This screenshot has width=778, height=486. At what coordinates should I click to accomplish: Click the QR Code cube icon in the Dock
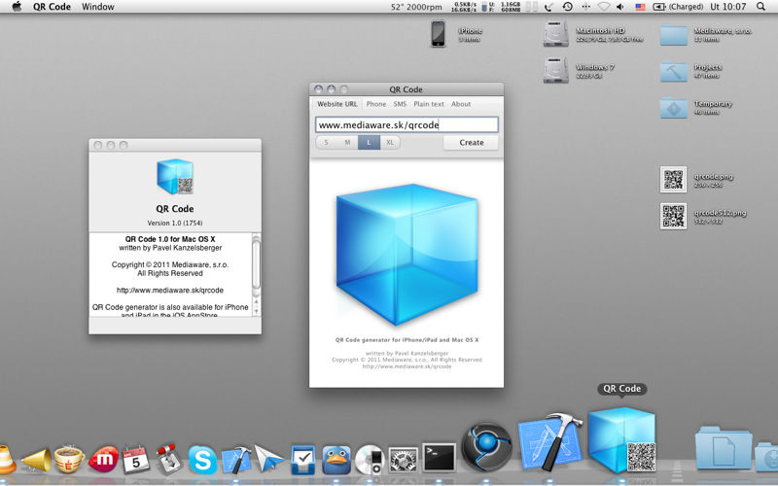621,440
